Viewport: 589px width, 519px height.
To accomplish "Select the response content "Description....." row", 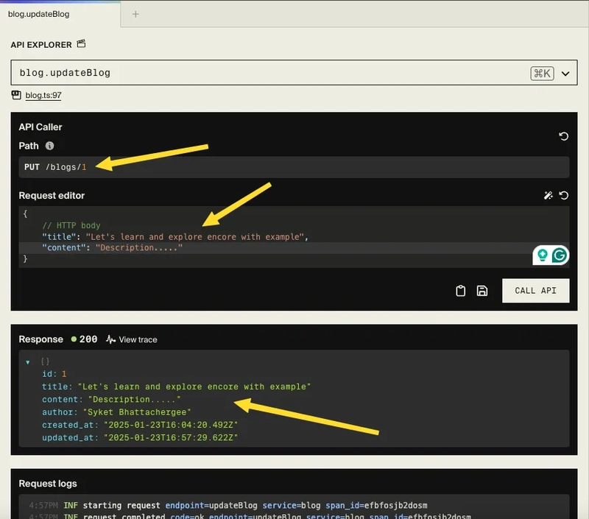I will [111, 400].
